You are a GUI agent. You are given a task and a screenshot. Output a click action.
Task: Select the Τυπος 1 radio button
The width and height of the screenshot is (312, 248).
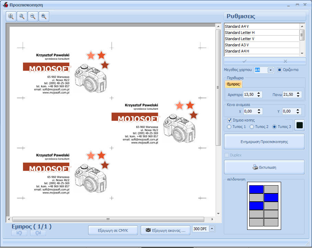(229, 127)
